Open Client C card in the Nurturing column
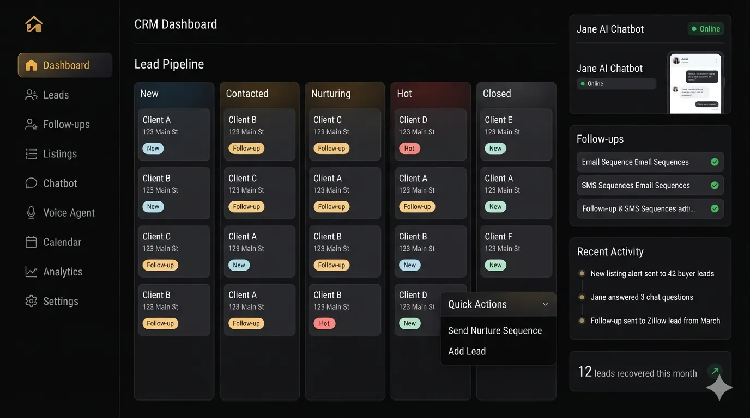Image resolution: width=750 pixels, height=418 pixels. click(x=345, y=134)
